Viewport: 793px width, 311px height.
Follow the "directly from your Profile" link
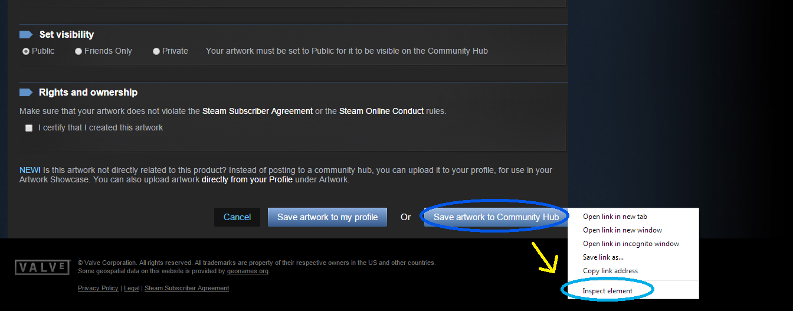[247, 179]
